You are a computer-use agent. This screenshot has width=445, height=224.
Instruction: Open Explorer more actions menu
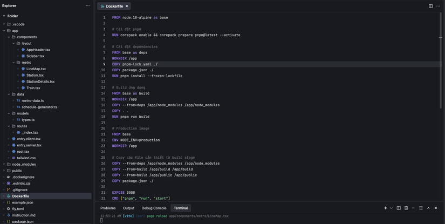click(88, 5)
